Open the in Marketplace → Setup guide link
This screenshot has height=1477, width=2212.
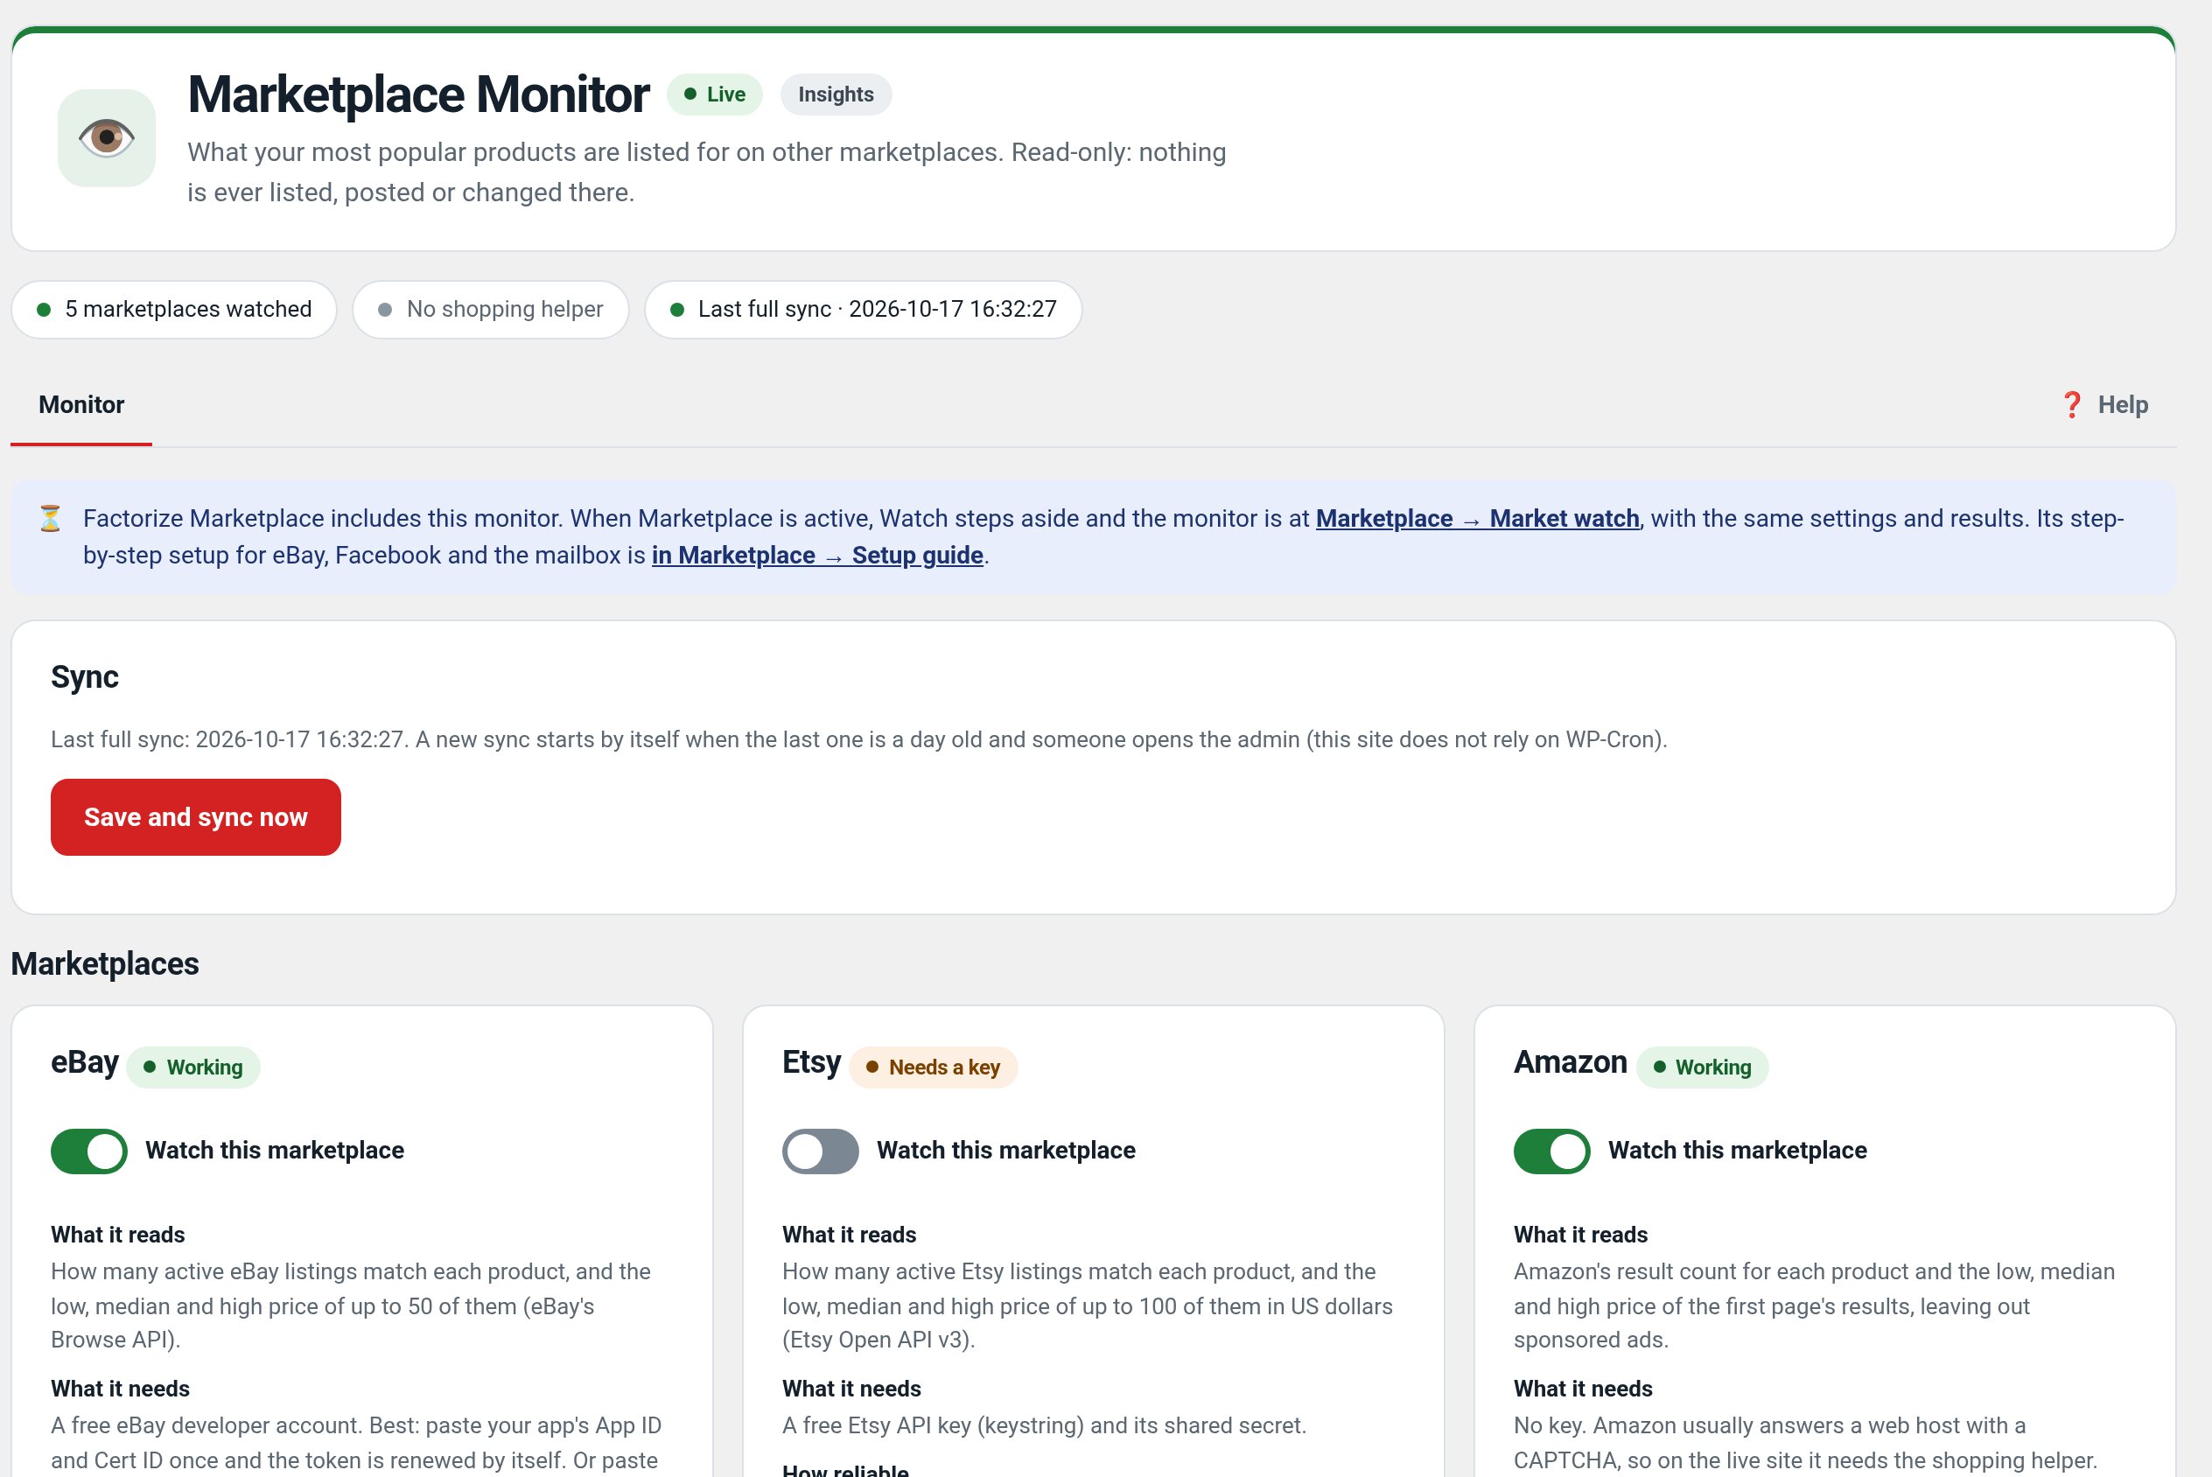coord(817,556)
